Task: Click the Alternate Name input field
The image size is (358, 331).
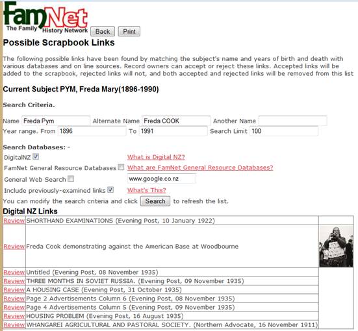Action: (x=176, y=121)
